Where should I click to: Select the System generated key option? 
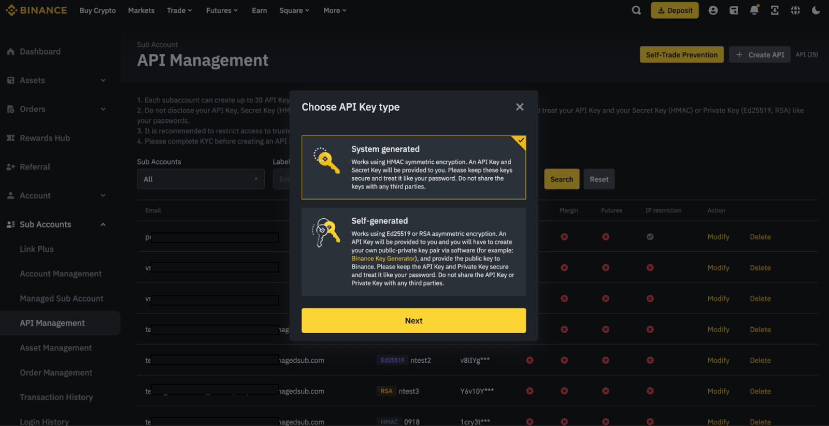(x=413, y=167)
